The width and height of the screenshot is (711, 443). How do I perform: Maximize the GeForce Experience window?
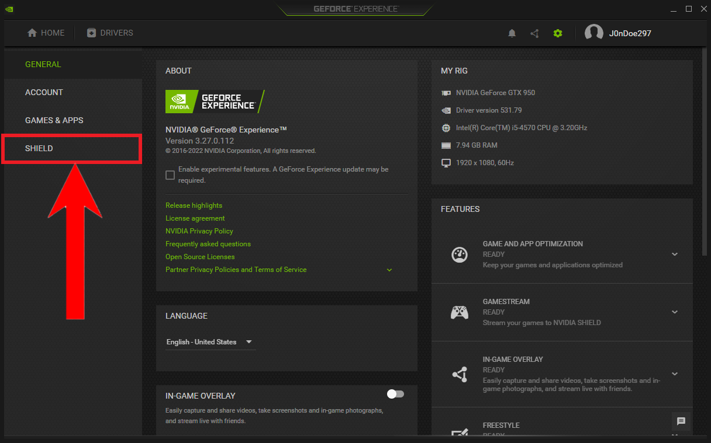(x=689, y=9)
